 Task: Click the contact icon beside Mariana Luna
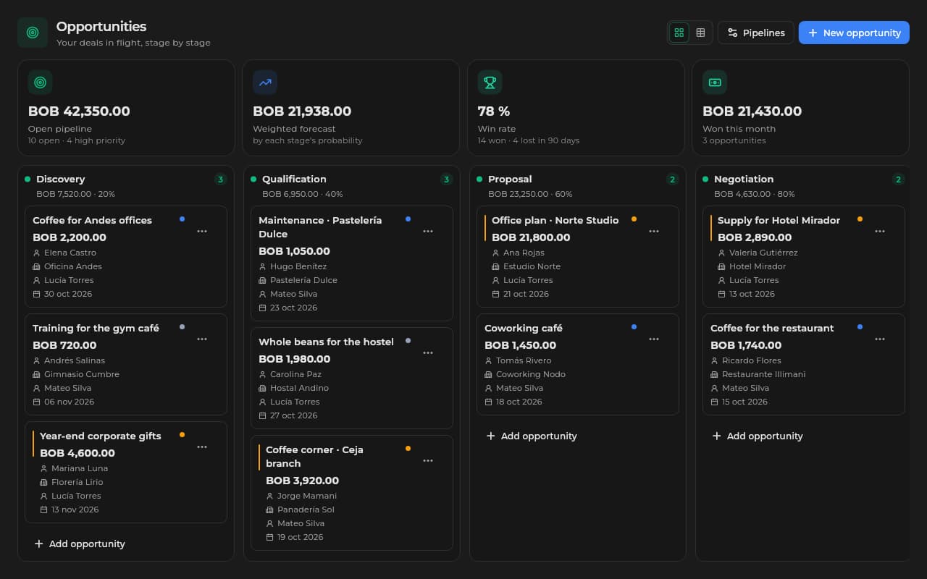pos(43,468)
